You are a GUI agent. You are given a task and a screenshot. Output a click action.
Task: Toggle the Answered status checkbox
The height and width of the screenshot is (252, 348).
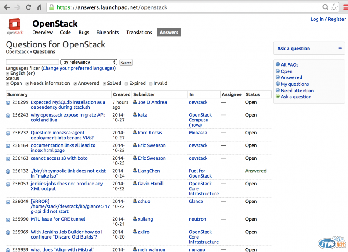pos(75,84)
